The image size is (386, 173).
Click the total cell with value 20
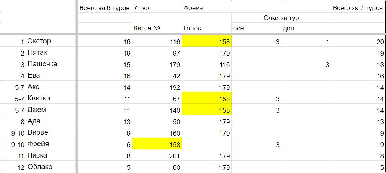click(x=358, y=41)
